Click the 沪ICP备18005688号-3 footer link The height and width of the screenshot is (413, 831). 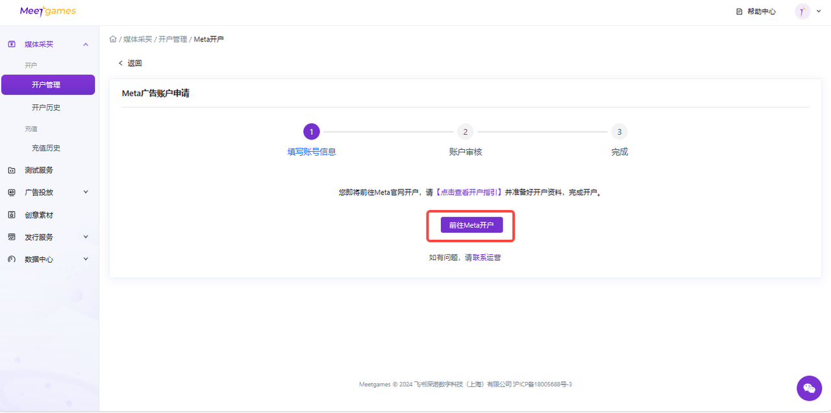tap(542, 384)
